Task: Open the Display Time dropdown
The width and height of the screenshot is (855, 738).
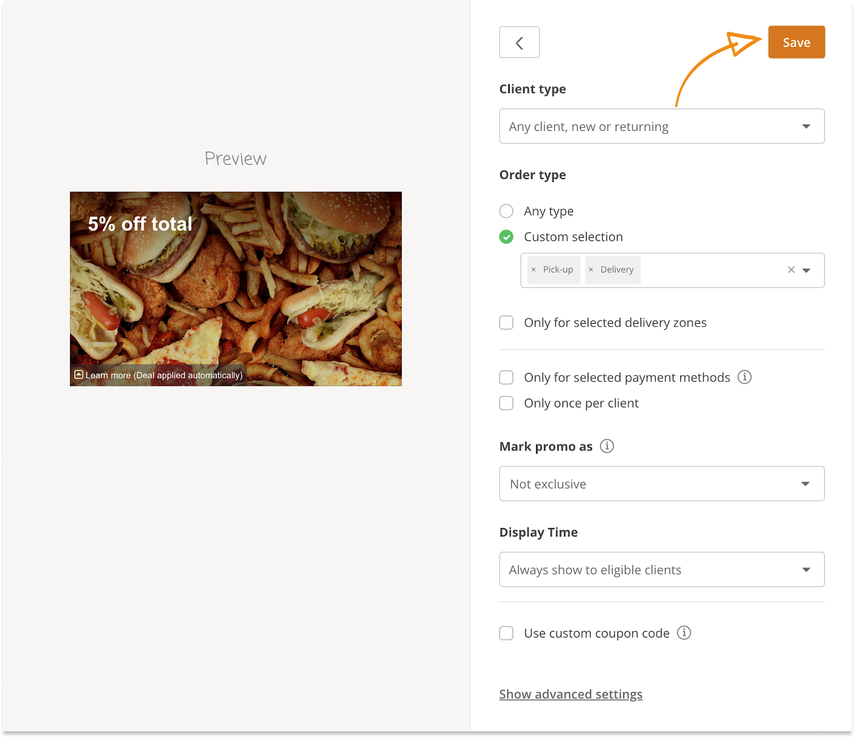Action: click(662, 570)
